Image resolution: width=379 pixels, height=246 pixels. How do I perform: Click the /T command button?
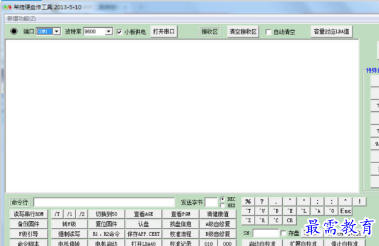[57, 213]
